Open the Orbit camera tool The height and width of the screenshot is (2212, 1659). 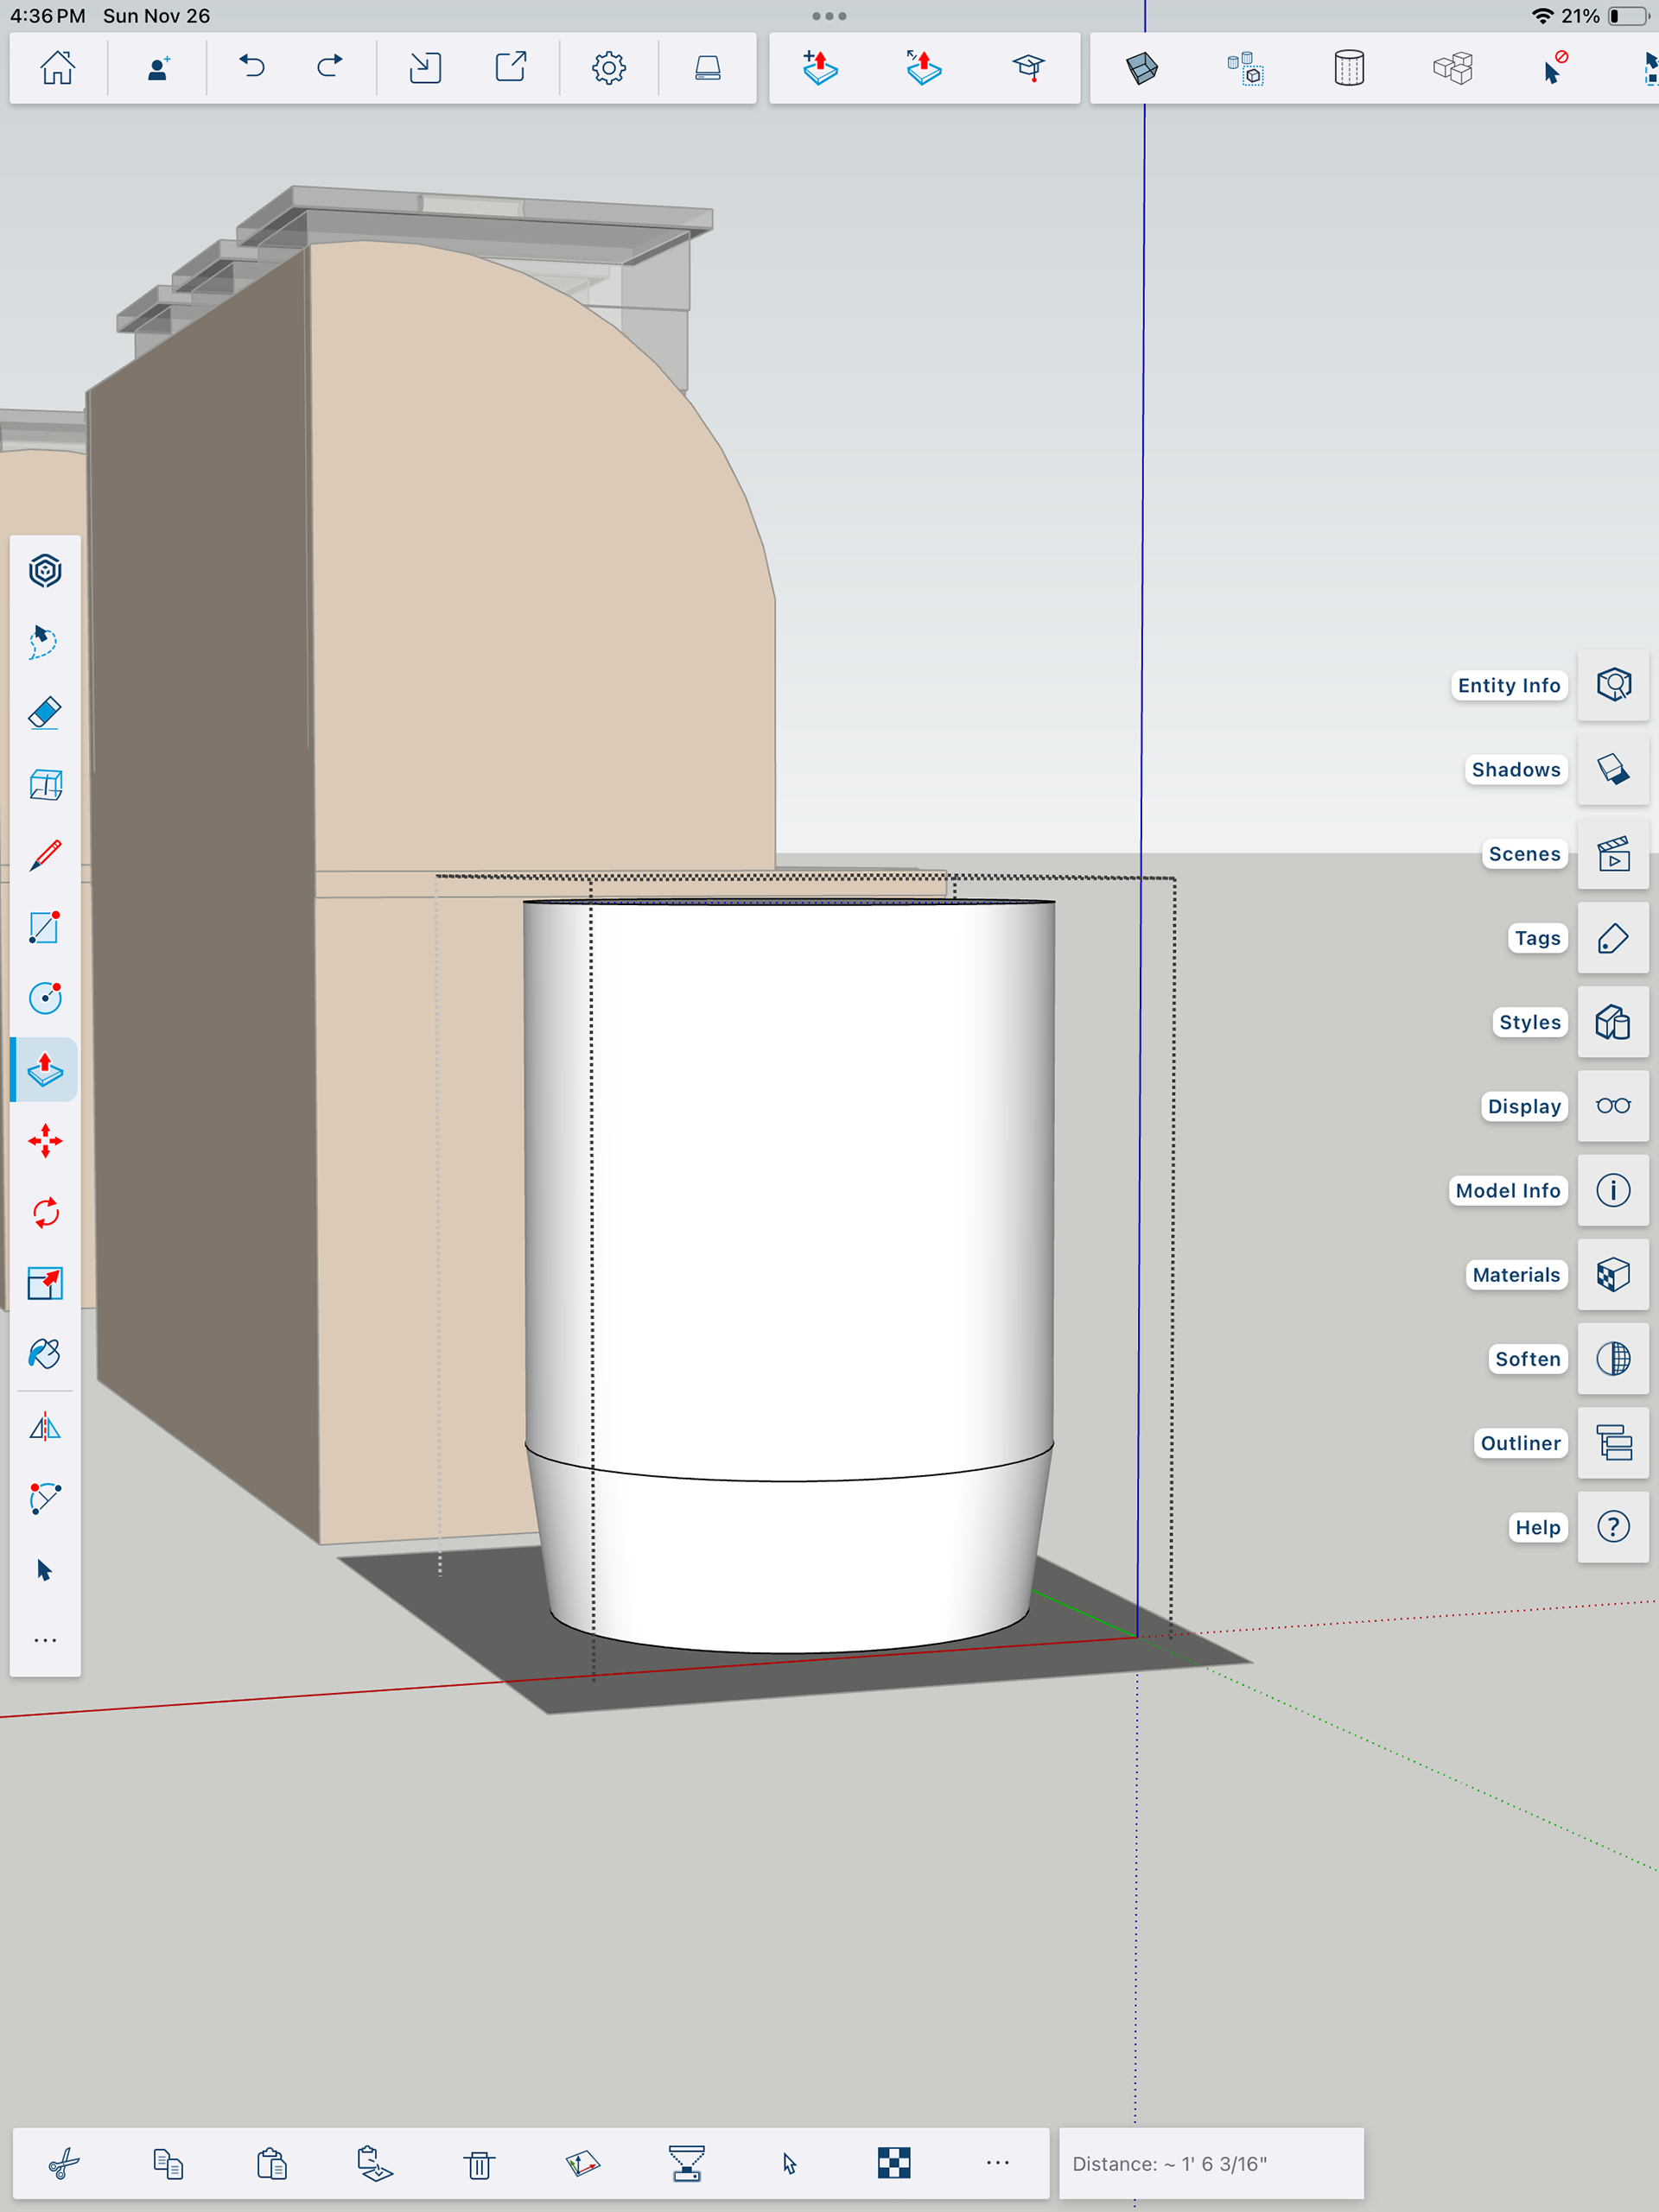tap(45, 571)
